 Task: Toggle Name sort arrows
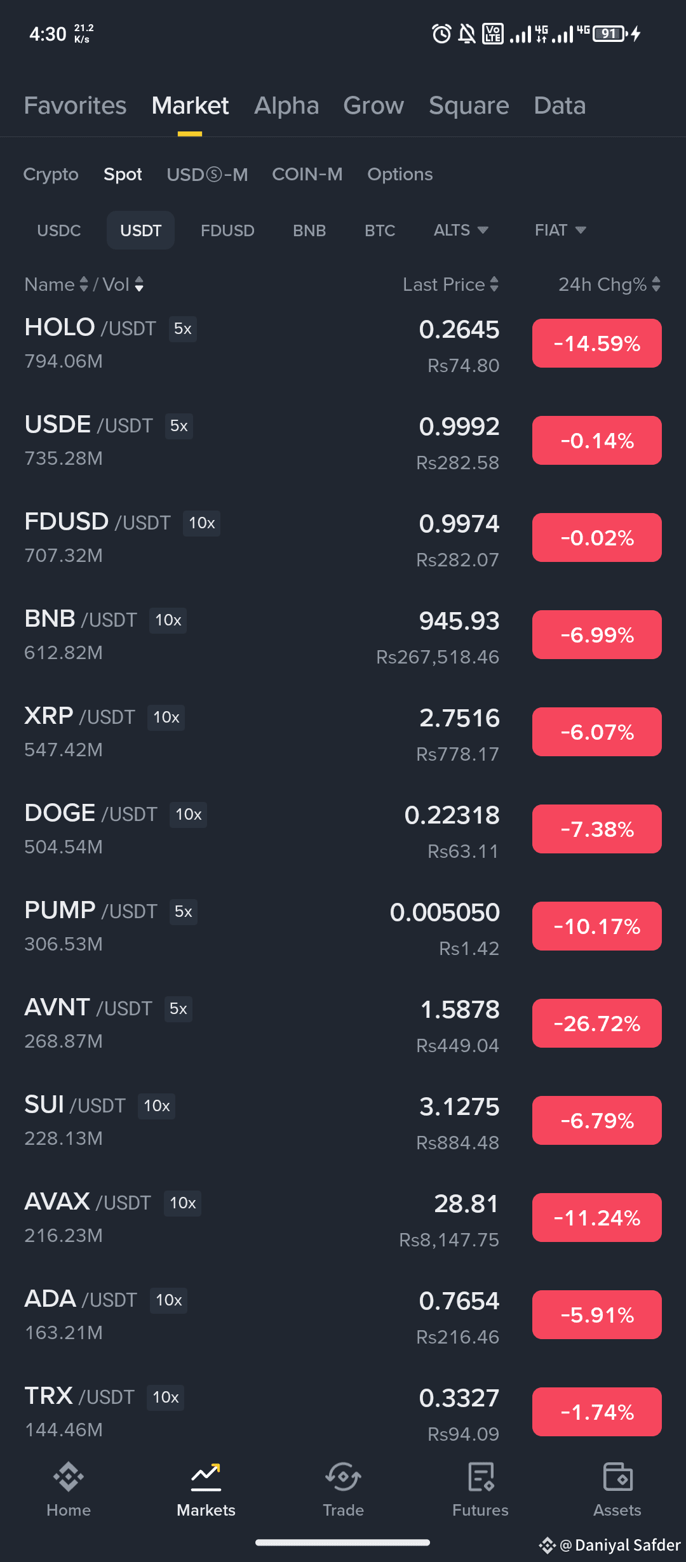point(83,284)
